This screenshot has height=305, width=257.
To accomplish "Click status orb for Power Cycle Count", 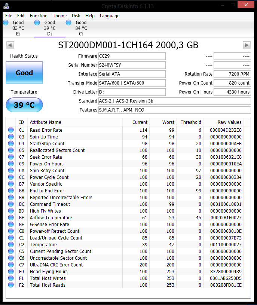I will tap(11, 177).
